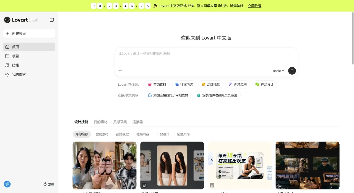Click the blue avatar icon at the bottom left
The width and height of the screenshot is (354, 193).
(7, 184)
